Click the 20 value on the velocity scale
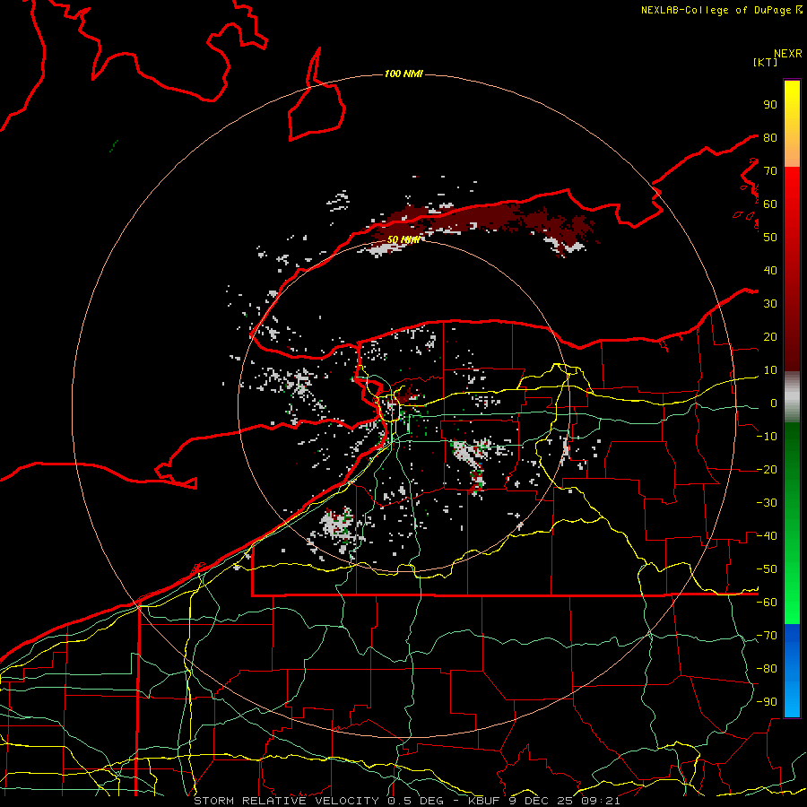 coord(770,336)
